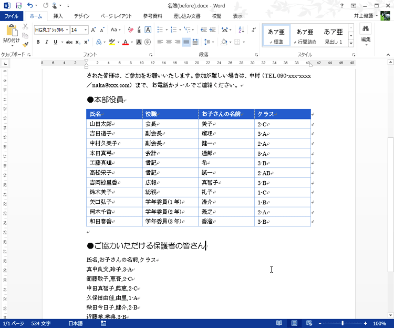The height and width of the screenshot is (328, 394).
Task: Undo the last action
Action: click(x=30, y=5)
